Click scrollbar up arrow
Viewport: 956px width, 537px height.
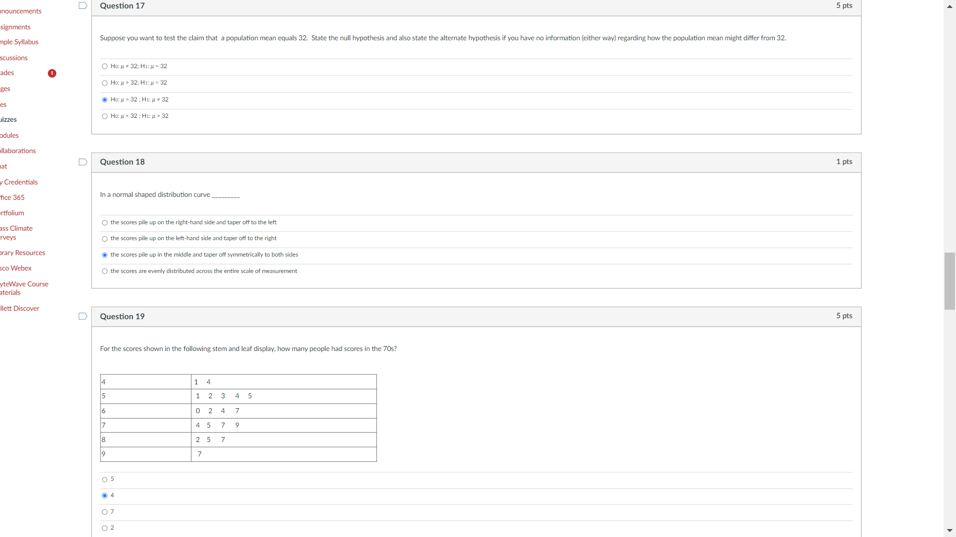(950, 6)
